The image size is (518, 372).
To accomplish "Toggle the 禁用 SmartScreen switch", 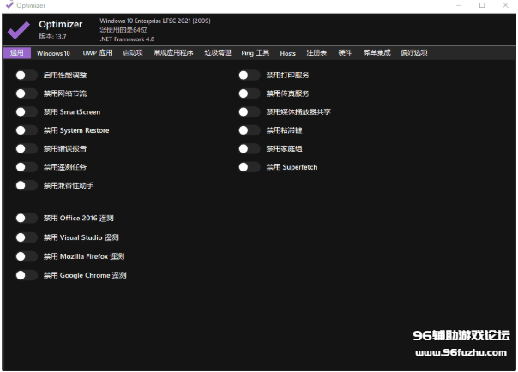I will pos(27,111).
